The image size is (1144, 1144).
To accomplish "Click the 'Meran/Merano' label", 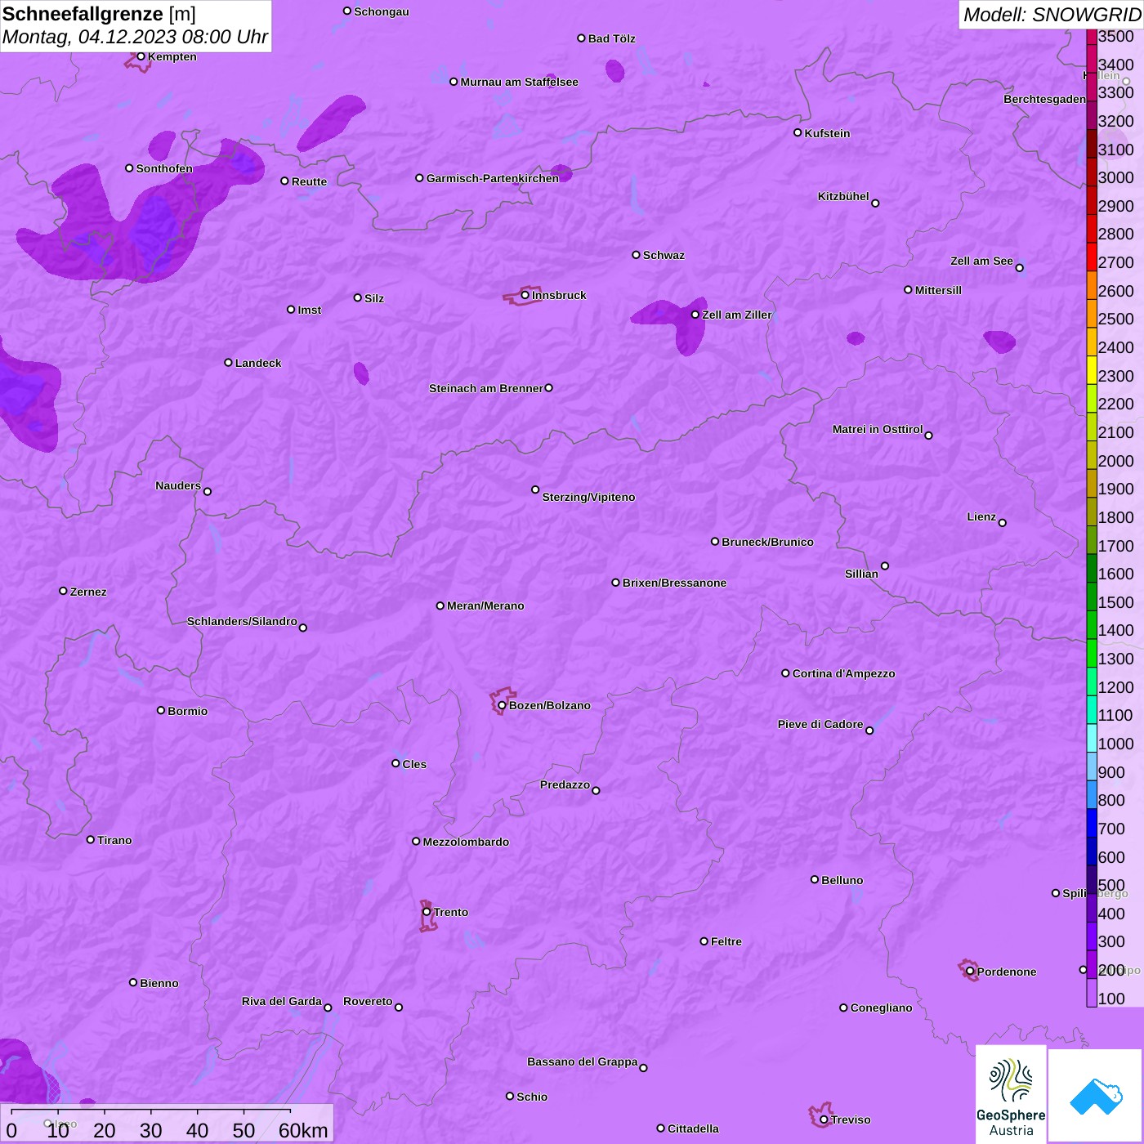I will (x=485, y=606).
